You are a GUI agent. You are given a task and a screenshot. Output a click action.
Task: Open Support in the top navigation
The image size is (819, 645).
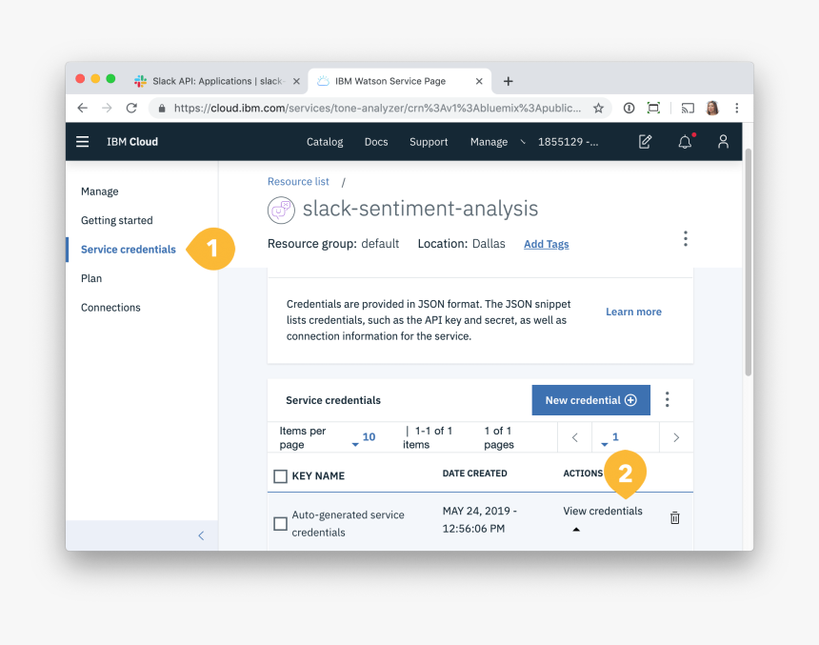click(x=429, y=142)
